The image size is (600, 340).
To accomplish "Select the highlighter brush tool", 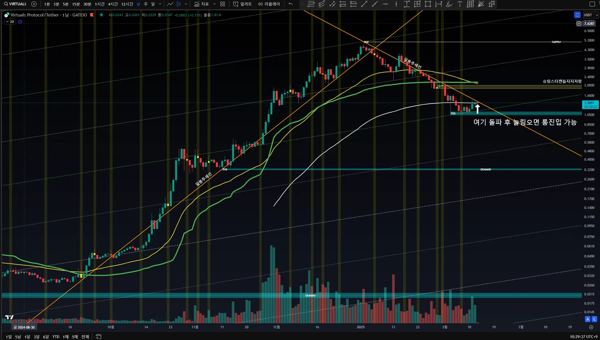I will coord(449,4).
